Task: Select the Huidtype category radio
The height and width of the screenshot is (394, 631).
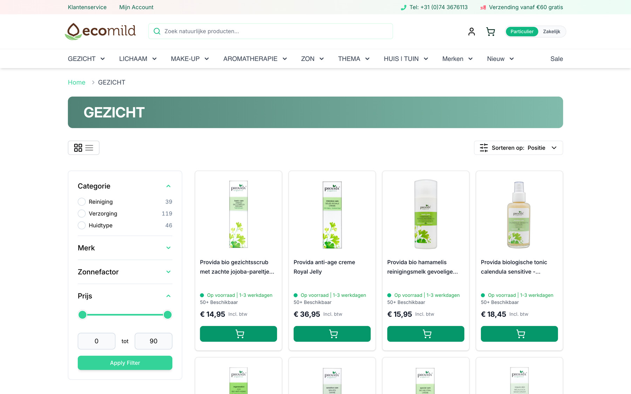Action: click(x=82, y=226)
